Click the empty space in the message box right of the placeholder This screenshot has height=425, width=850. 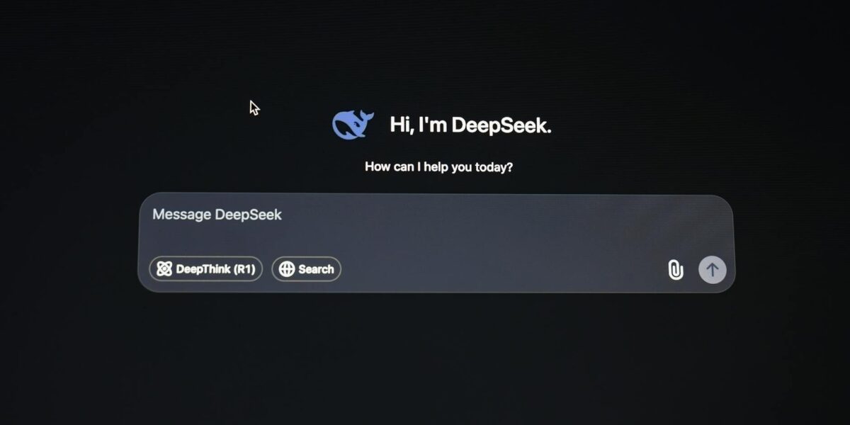[x=506, y=215]
